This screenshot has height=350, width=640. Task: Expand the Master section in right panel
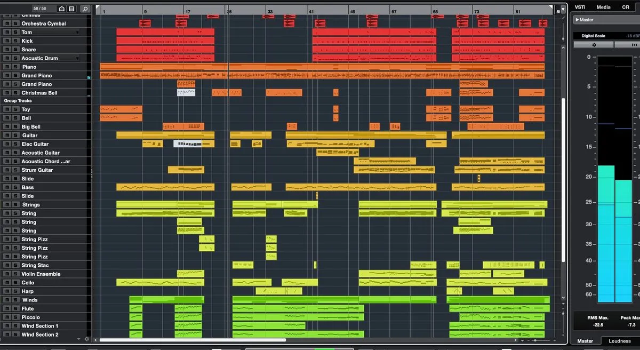pos(577,20)
